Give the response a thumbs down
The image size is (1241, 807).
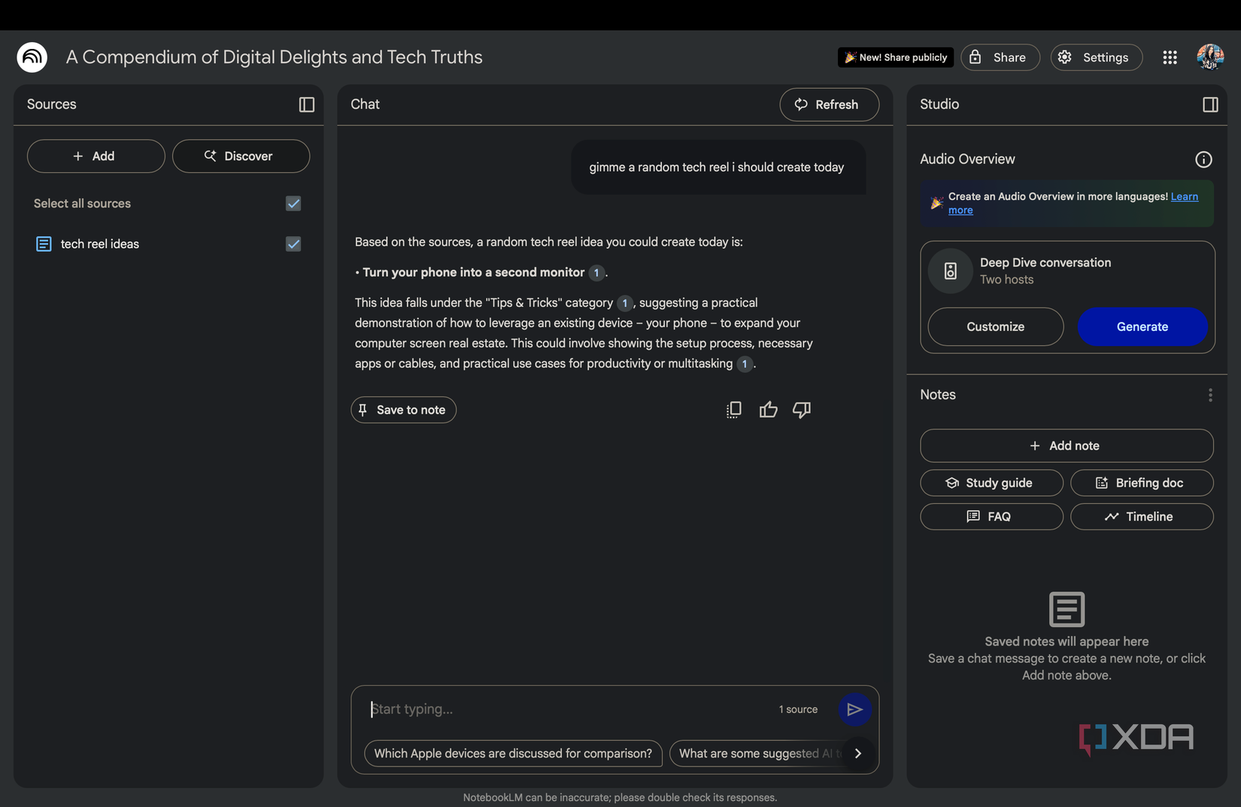point(802,410)
